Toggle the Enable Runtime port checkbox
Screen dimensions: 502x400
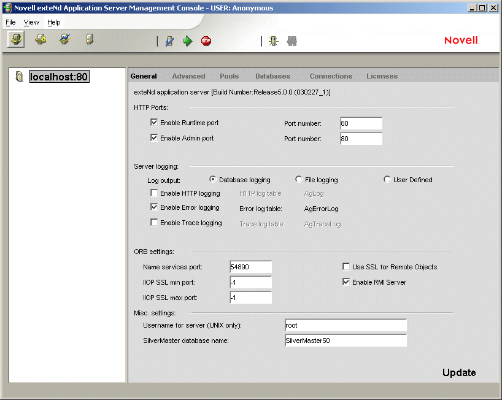154,123
